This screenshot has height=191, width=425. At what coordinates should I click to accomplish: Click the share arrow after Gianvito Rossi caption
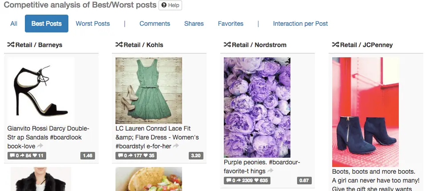[40, 146]
